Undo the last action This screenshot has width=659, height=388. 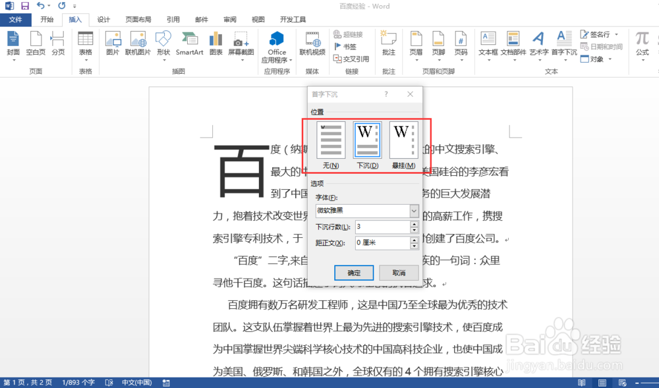[x=40, y=6]
